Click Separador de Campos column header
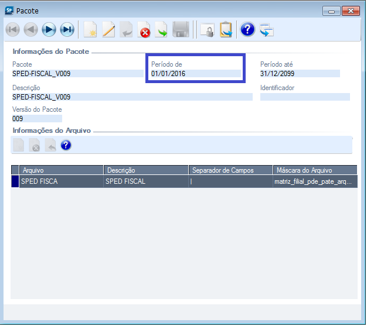Screen dimensions: 367x326 tap(231, 170)
